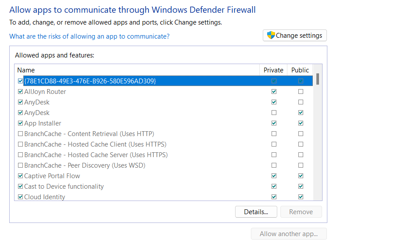Screen dimensions: 417x244
Task: Select the Cloud Identity list entry
Action: 45,197
